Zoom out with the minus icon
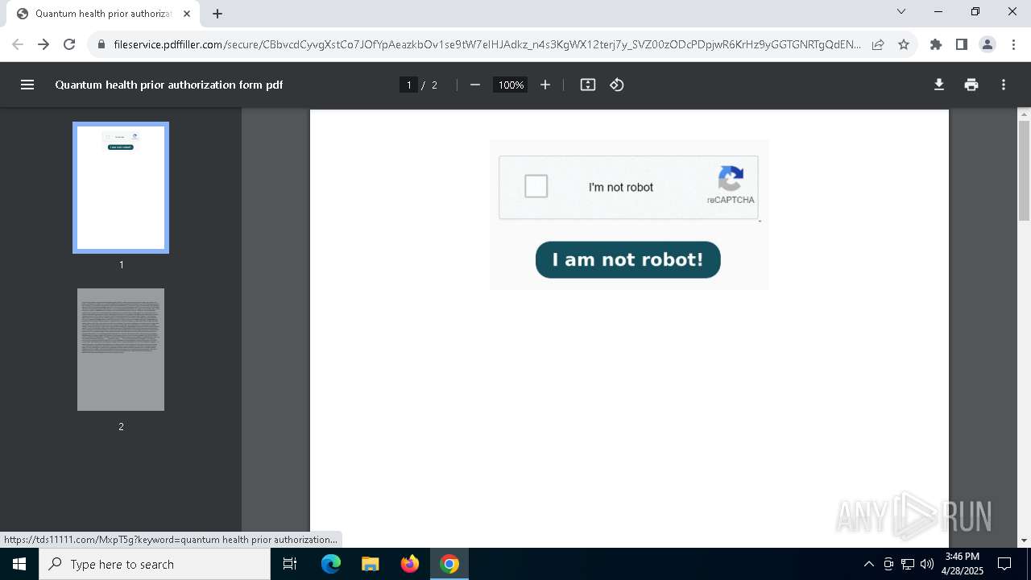 pyautogui.click(x=475, y=85)
